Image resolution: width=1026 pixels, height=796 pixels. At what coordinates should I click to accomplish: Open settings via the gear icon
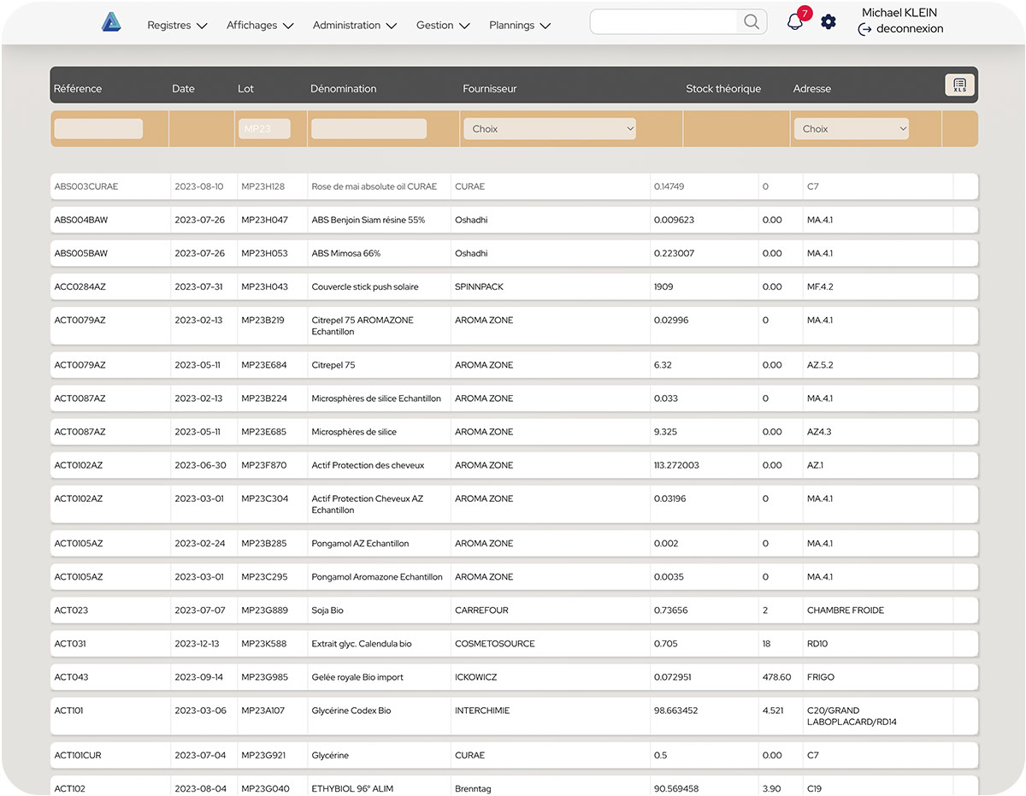(828, 22)
